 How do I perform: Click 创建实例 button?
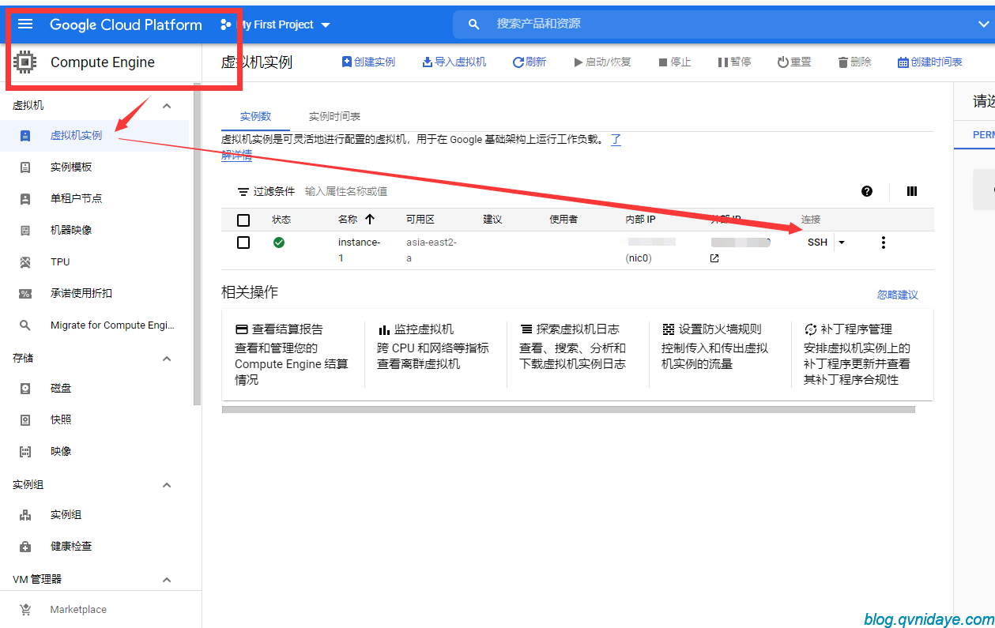(x=368, y=62)
